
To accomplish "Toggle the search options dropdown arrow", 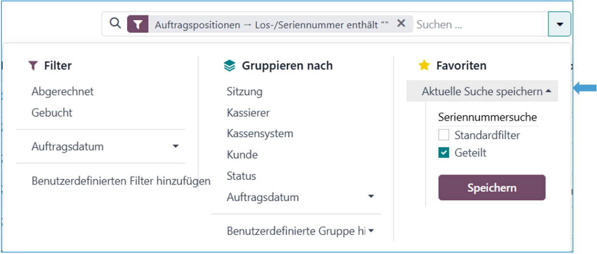I will [x=559, y=24].
